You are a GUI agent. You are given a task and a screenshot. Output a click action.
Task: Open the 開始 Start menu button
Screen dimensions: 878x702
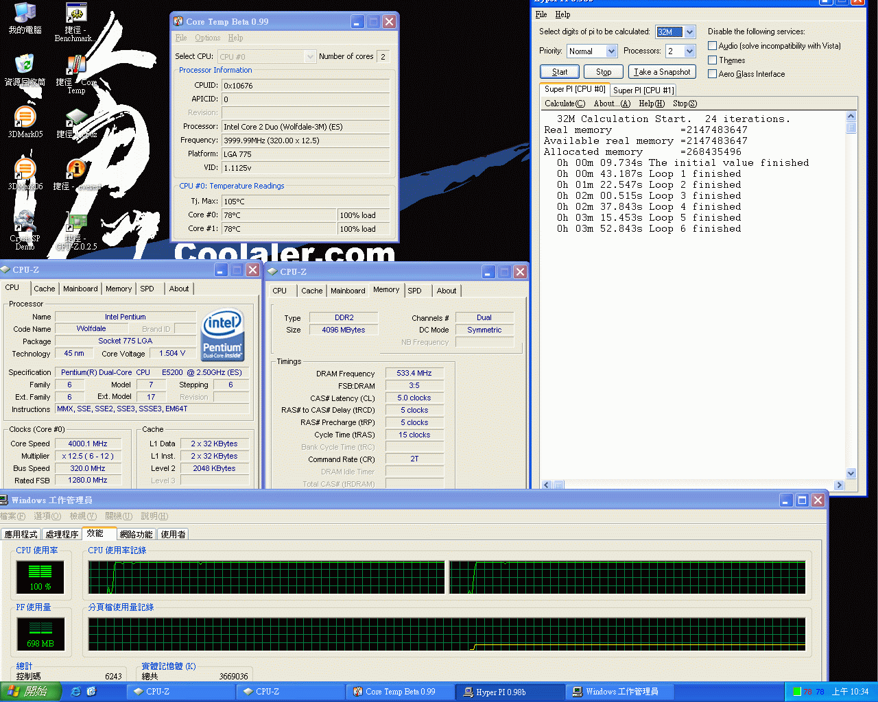click(31, 692)
